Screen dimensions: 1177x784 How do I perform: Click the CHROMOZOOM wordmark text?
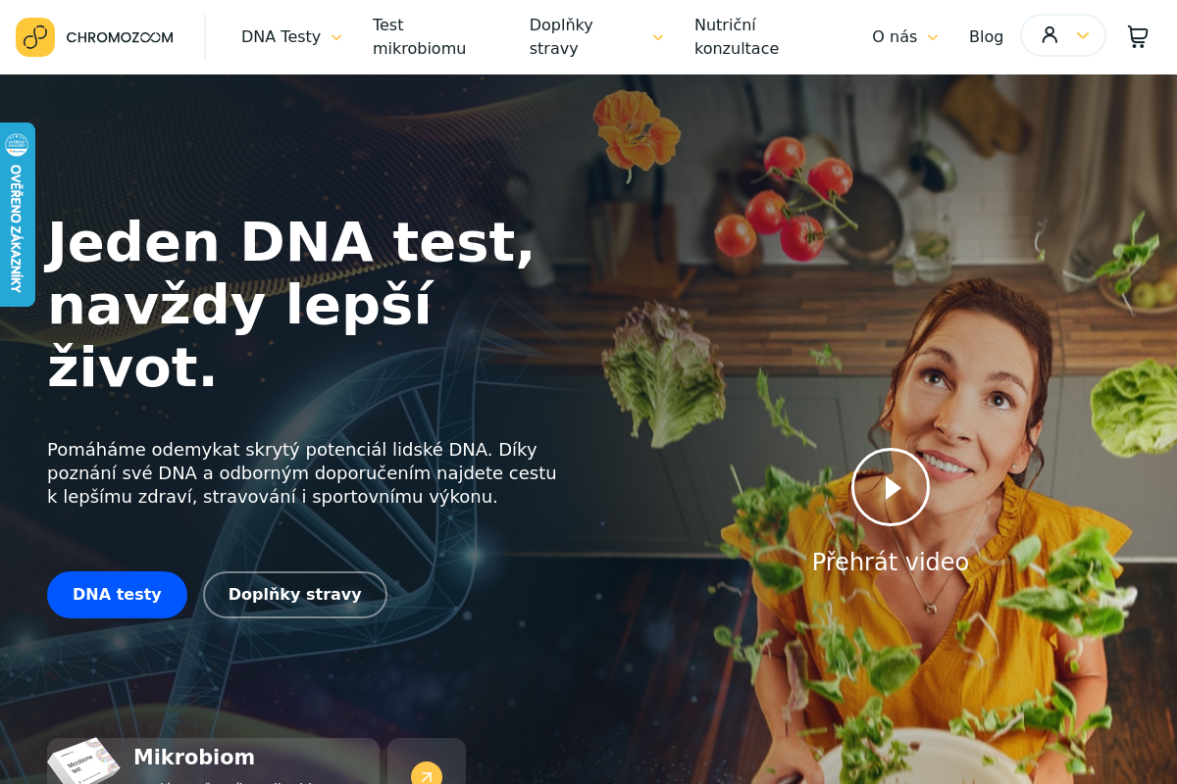120,37
